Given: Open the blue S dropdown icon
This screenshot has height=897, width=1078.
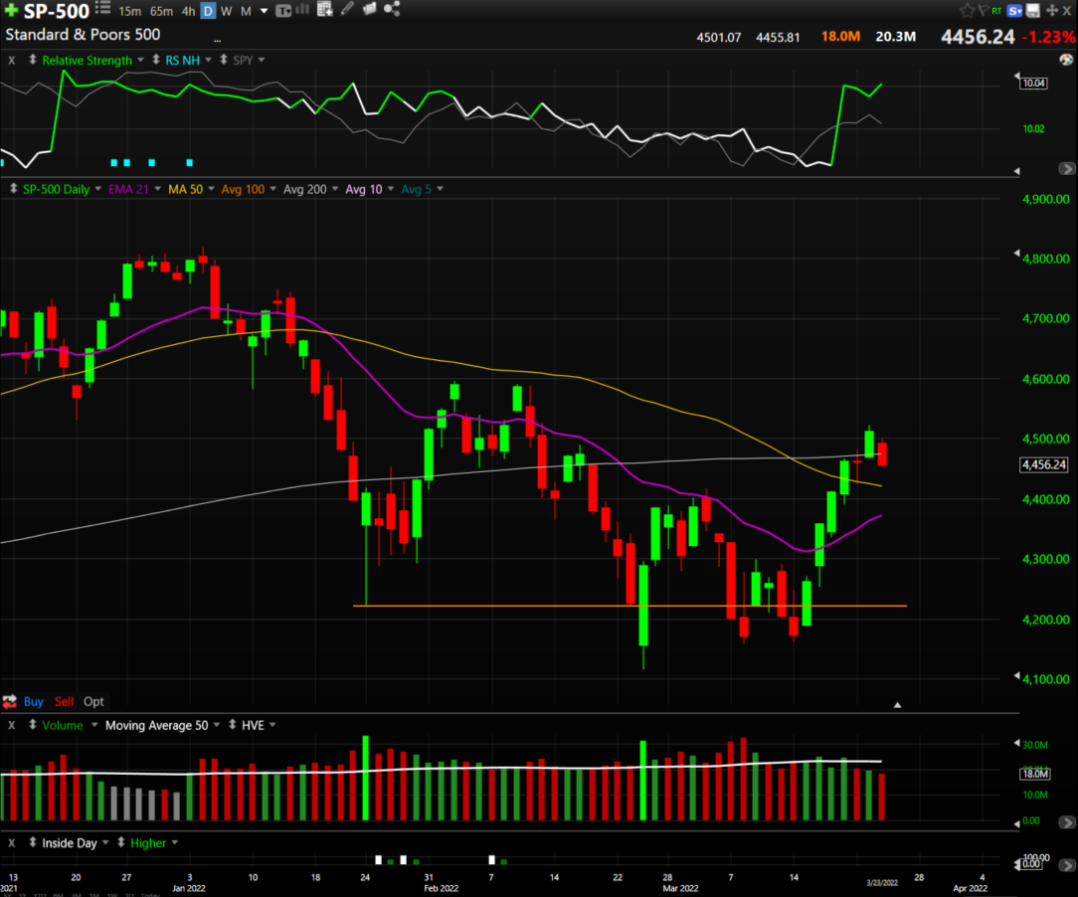Looking at the screenshot, I should click(x=1014, y=11).
